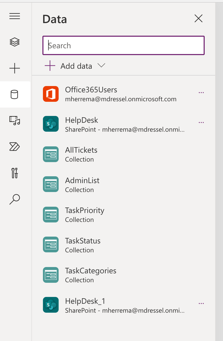Click the Search data input field
The width and height of the screenshot is (223, 341).
click(124, 45)
